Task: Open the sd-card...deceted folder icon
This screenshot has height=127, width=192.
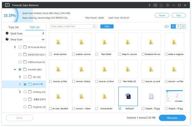Action: tap(59, 96)
